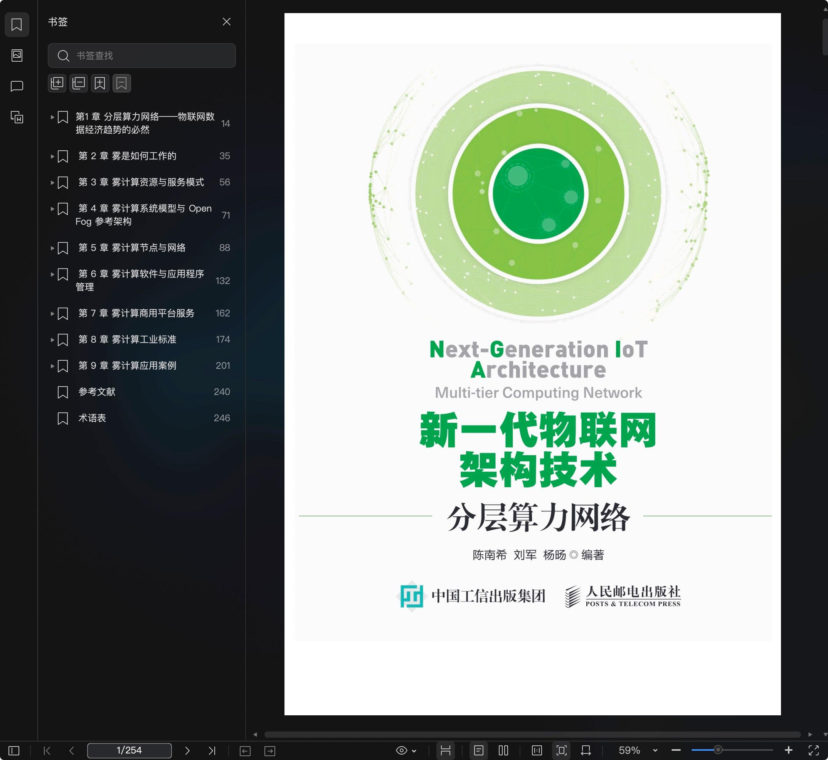Toggle the sidebar panel in status bar
The height and width of the screenshot is (760, 828).
(x=14, y=750)
